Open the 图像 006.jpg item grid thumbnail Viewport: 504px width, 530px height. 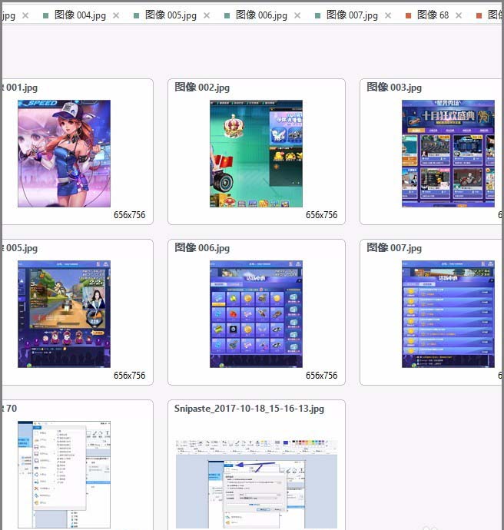[x=256, y=314]
